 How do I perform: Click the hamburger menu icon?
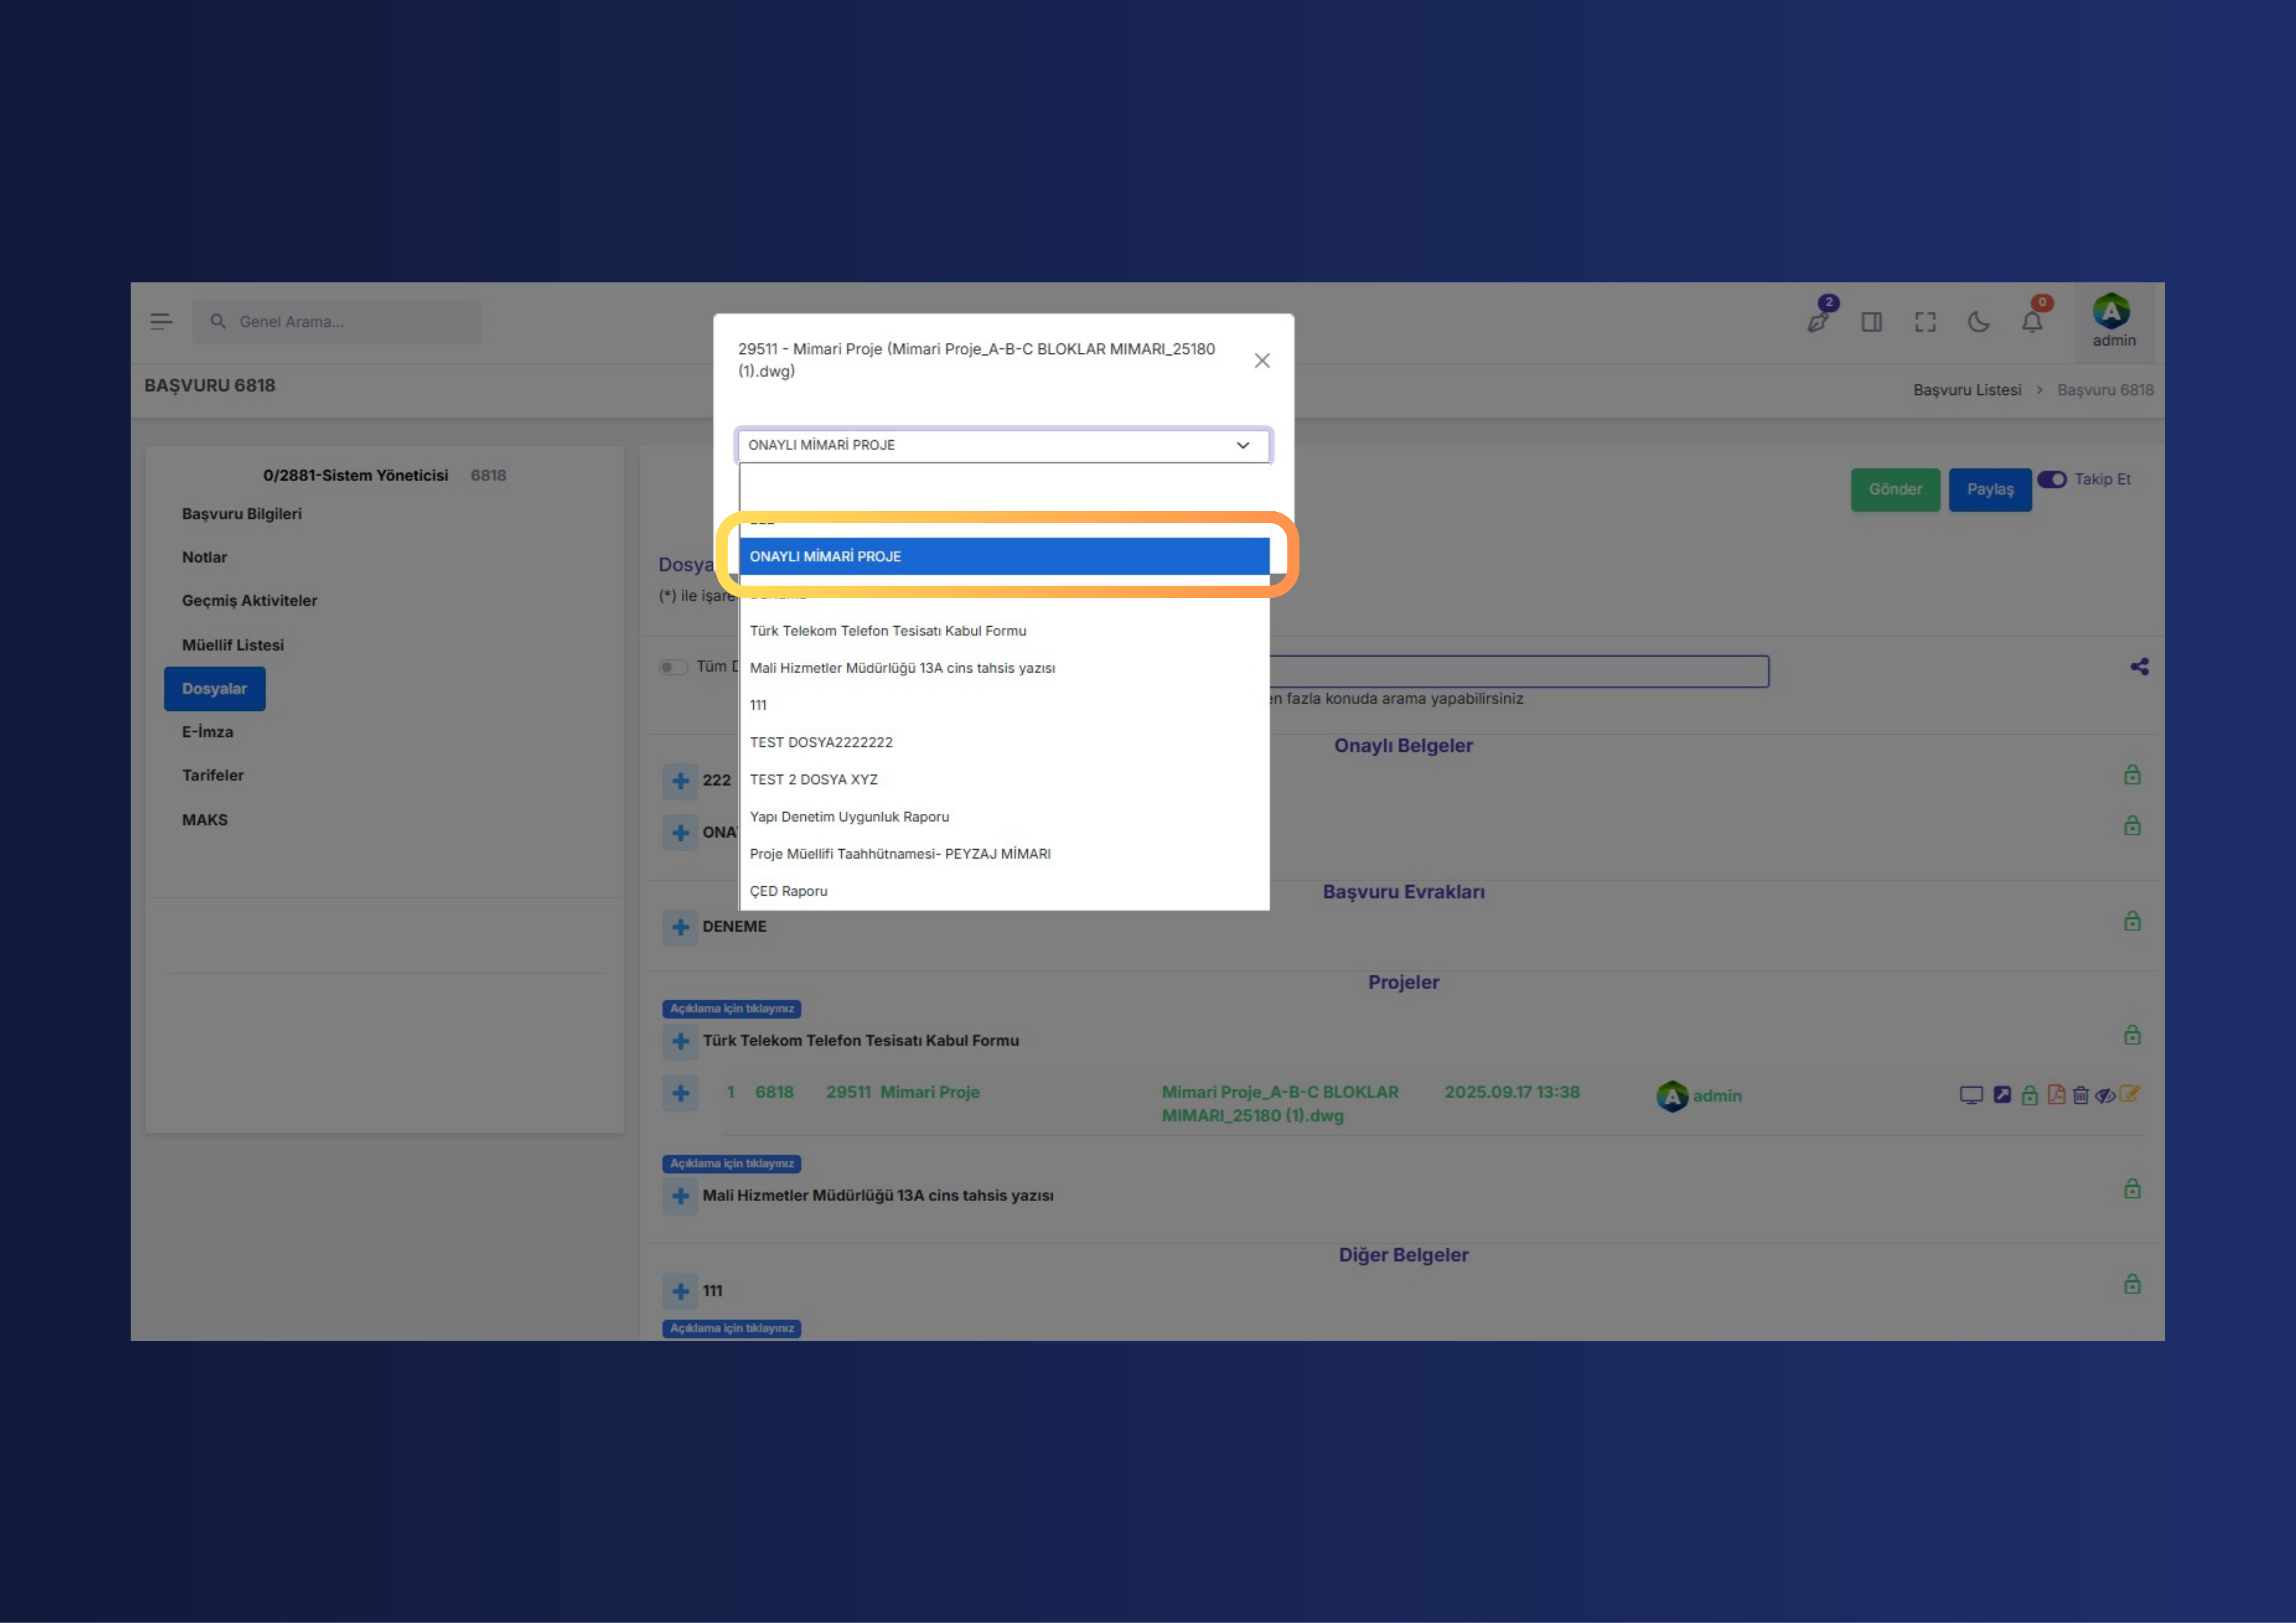(x=161, y=322)
